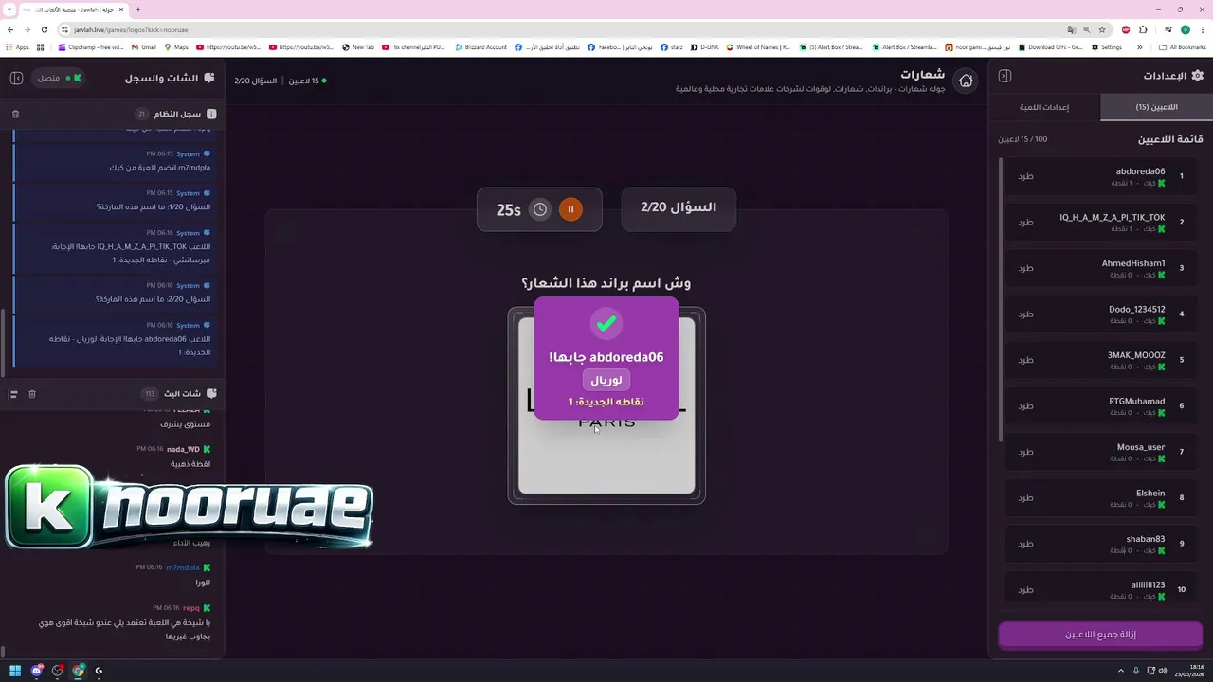Select player name aliiiiii123 in list
Screen dimensions: 1213x682
tap(1148, 585)
